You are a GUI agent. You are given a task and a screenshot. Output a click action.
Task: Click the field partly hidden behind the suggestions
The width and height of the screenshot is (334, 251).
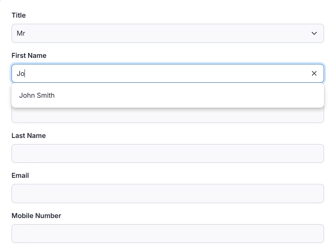(x=167, y=116)
